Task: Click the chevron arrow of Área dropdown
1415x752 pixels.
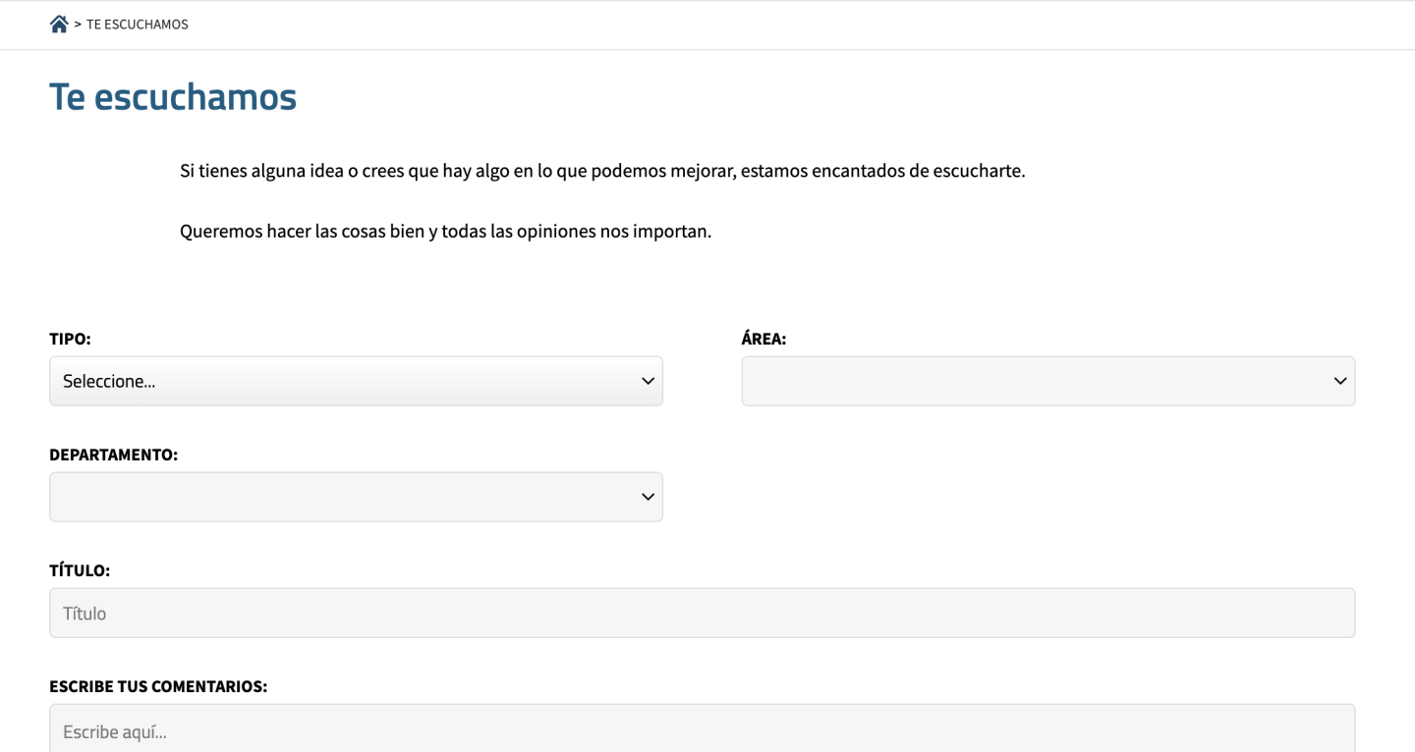Action: pos(1339,381)
